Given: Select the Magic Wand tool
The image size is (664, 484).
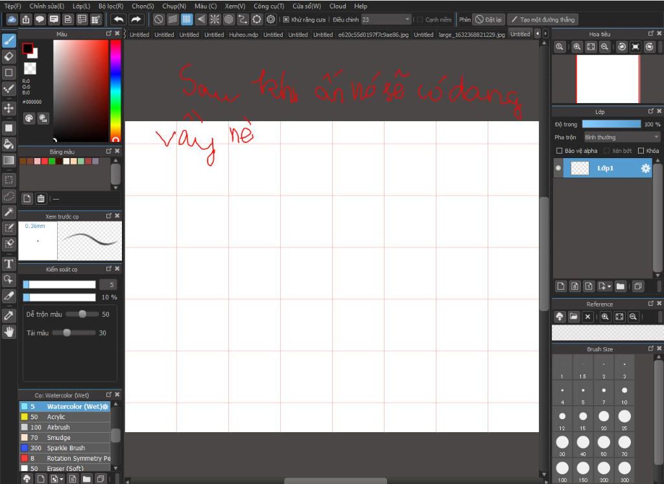Looking at the screenshot, I should pos(8,212).
